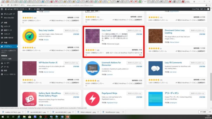
Task: Click the WordPress logo in admin bar
Action: pos(2,9)
